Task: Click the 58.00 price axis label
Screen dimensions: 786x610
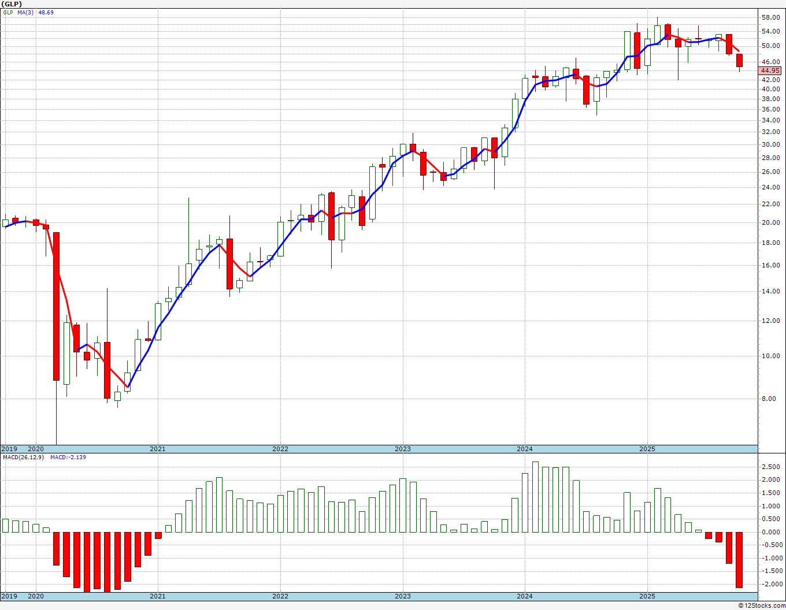Action: point(771,17)
